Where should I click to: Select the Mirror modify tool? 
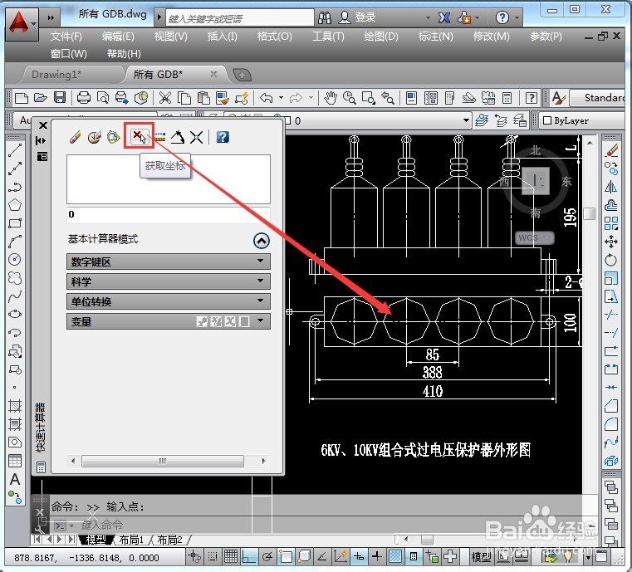(611, 187)
